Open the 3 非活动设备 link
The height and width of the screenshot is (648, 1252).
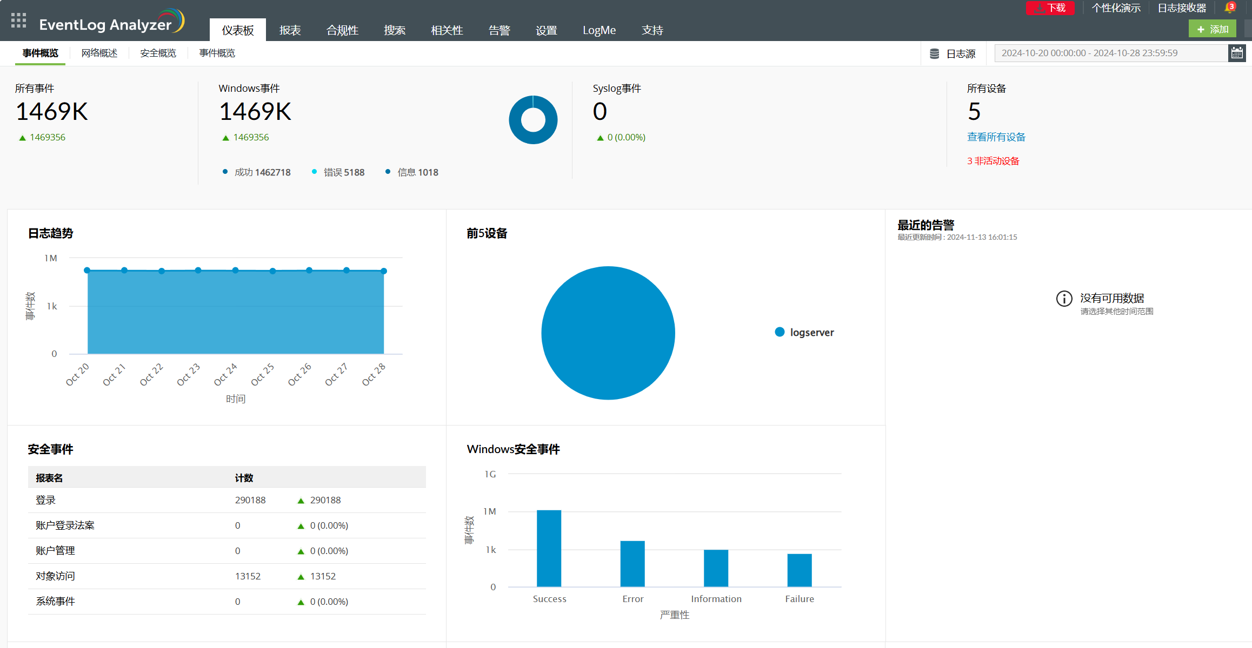pos(993,161)
